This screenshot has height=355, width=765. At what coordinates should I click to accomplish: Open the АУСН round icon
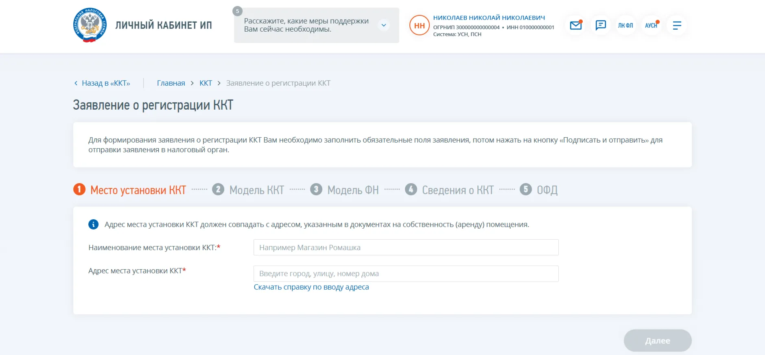click(x=651, y=26)
